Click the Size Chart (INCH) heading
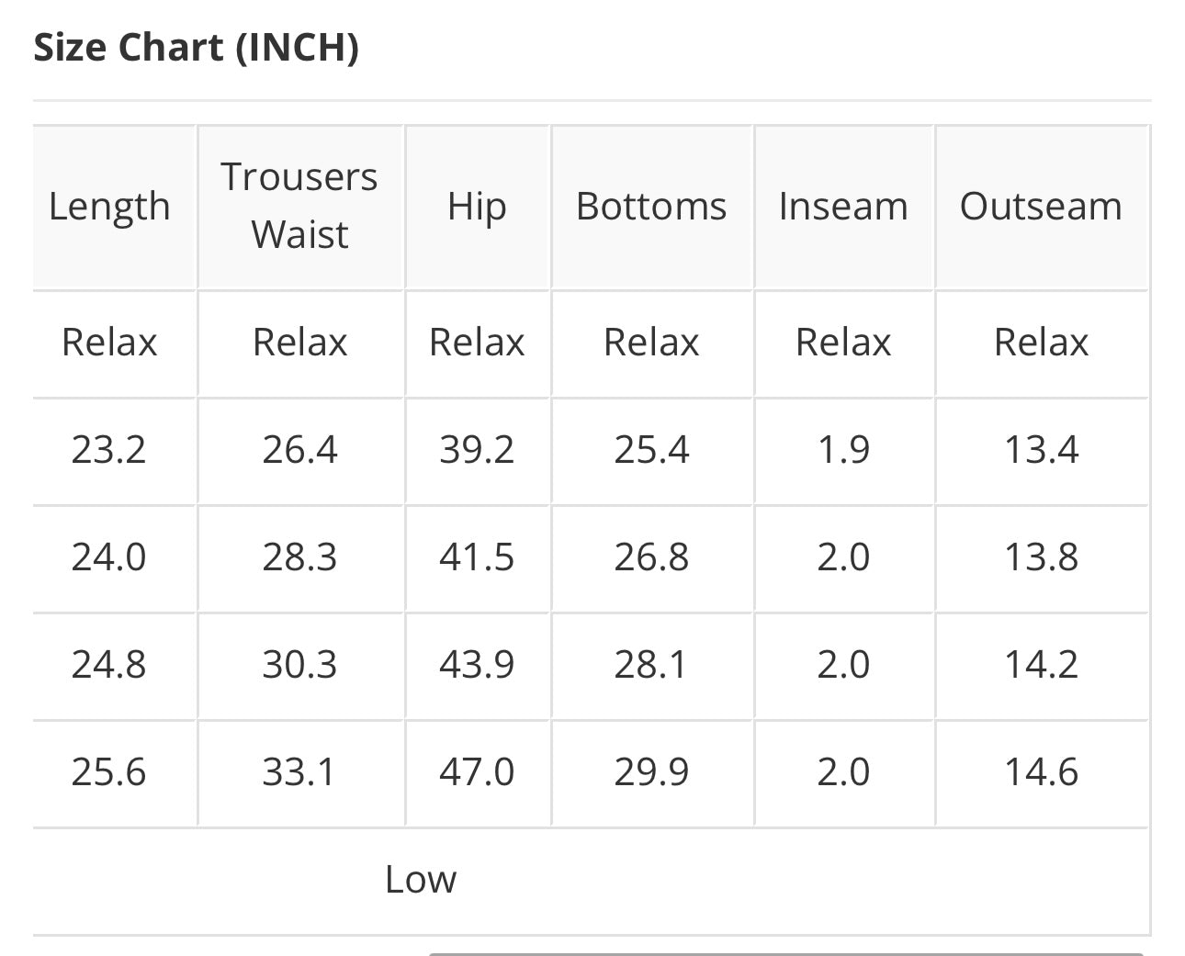This screenshot has height=956, width=1185. point(196,47)
